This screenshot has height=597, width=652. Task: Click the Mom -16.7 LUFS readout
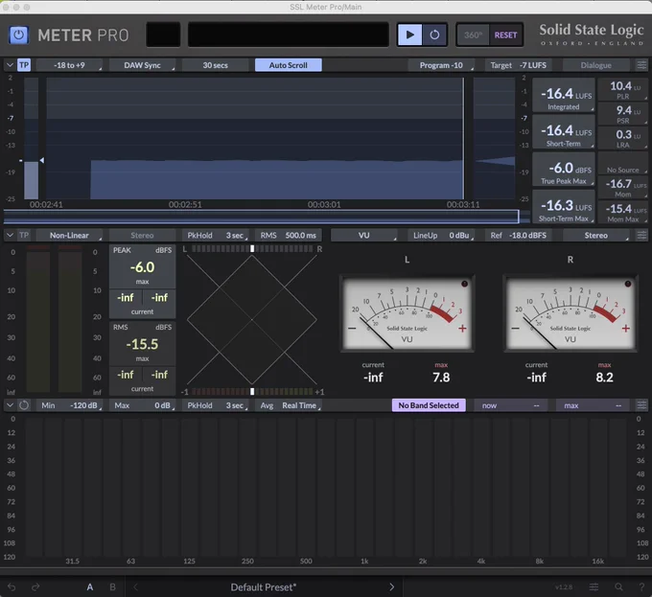pyautogui.click(x=622, y=188)
